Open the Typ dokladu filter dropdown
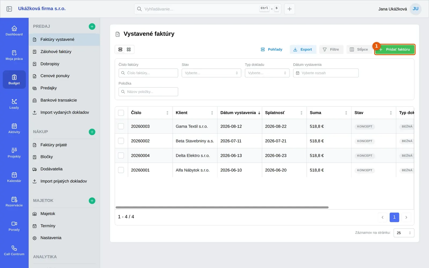Viewport: 429px width, 268px height. 267,73
